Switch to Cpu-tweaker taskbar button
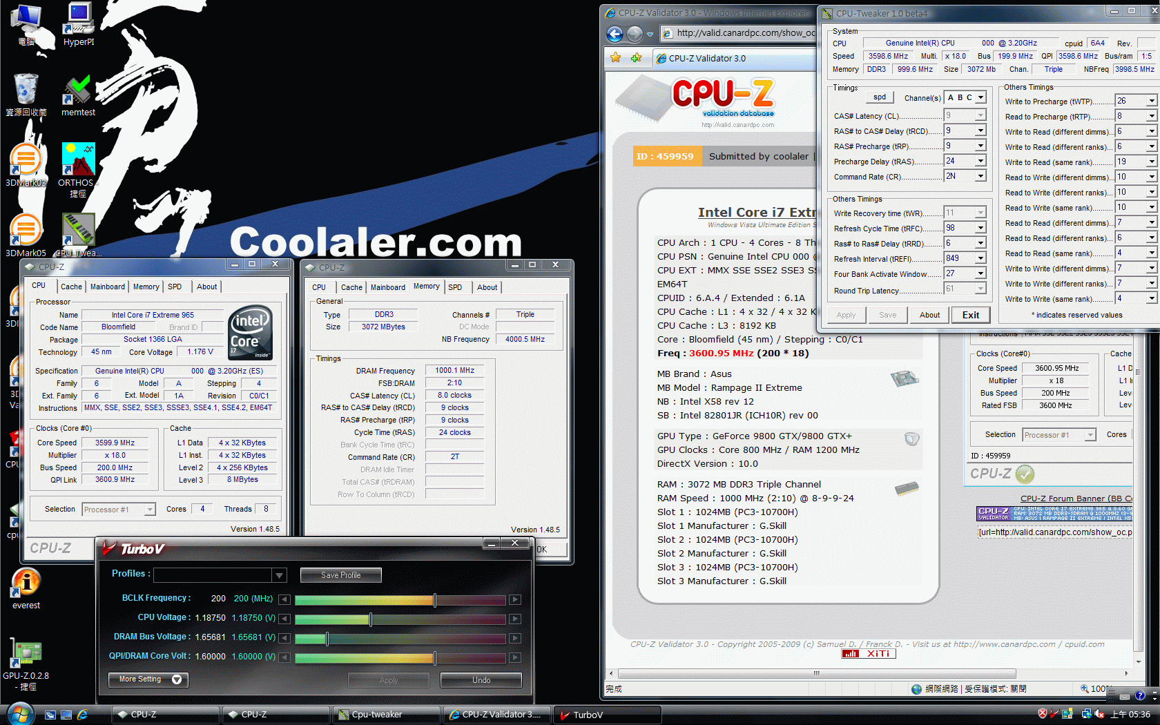1160x725 pixels. click(x=386, y=715)
